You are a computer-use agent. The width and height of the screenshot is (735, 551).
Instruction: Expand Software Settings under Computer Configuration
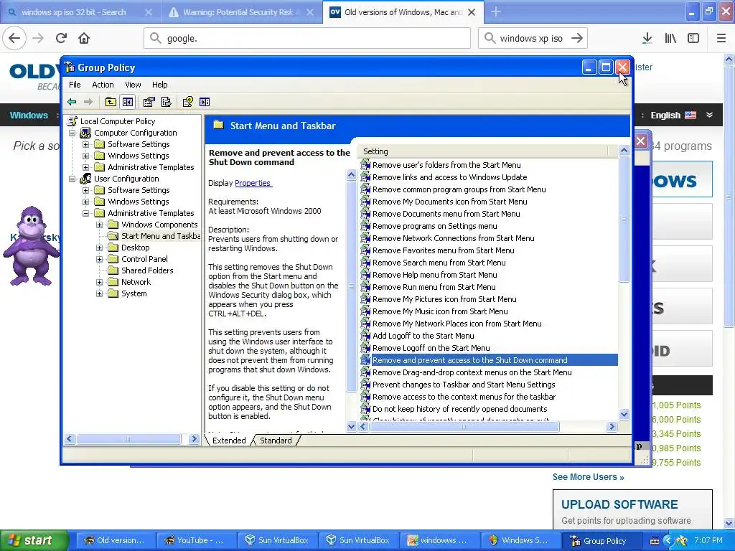coord(86,144)
